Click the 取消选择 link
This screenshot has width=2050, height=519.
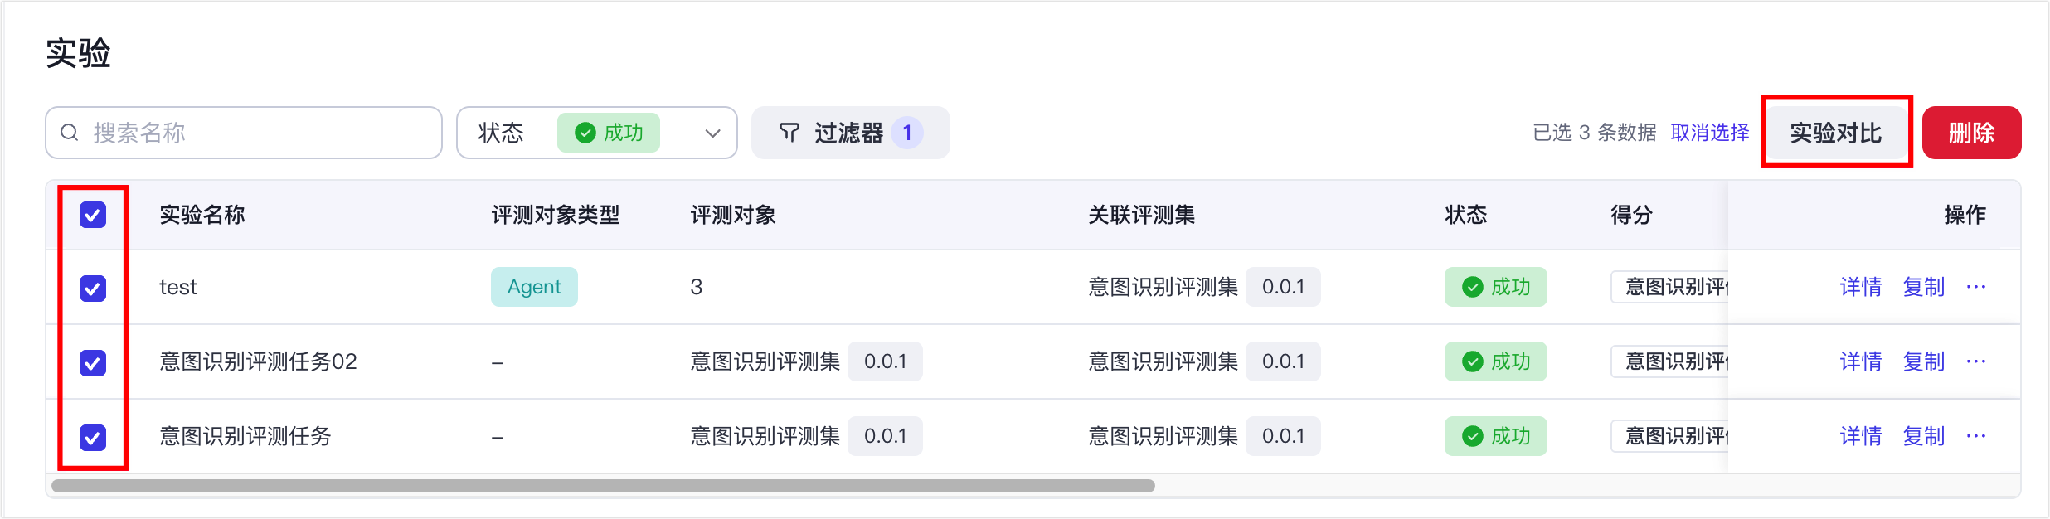click(x=1709, y=133)
